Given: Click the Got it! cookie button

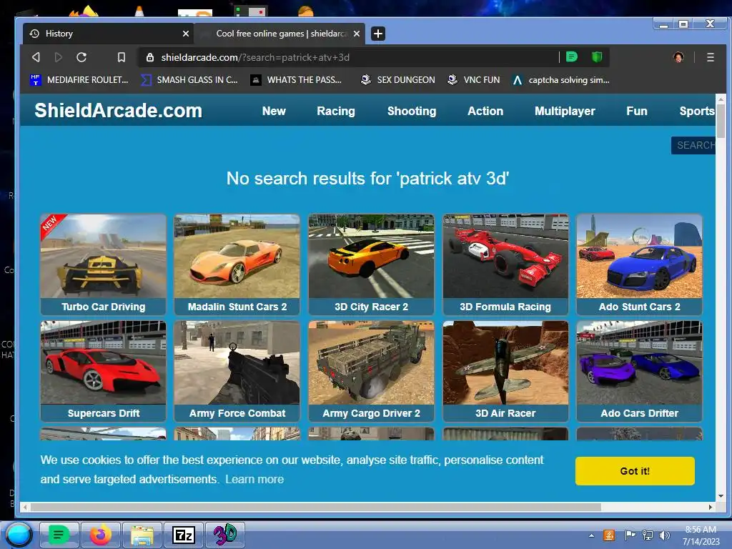Looking at the screenshot, I should point(635,471).
